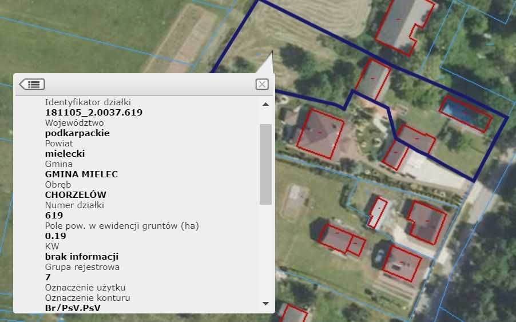Click the 'Numer działki' label

(74, 205)
